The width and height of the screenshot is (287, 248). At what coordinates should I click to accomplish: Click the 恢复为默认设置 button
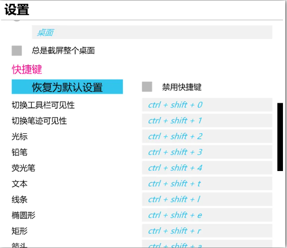tap(67, 87)
